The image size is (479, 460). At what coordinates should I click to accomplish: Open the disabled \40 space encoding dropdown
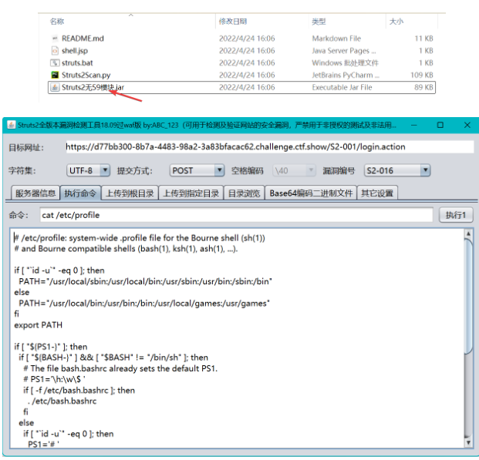tap(294, 170)
